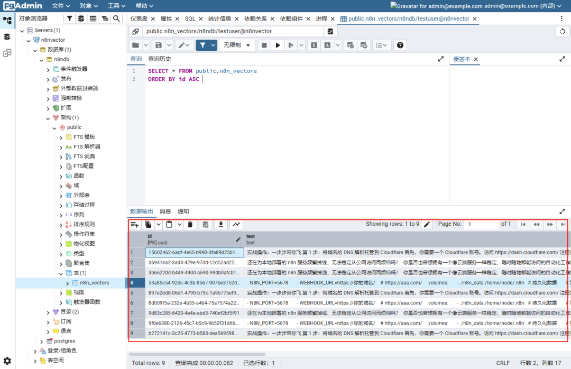This screenshot has width=571, height=369.
Task: Open settings gear in left sidebar
Action: 7,361
